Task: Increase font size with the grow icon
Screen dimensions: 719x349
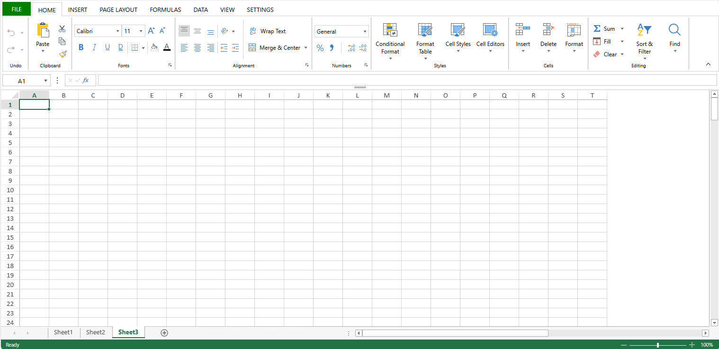Action: (x=151, y=31)
